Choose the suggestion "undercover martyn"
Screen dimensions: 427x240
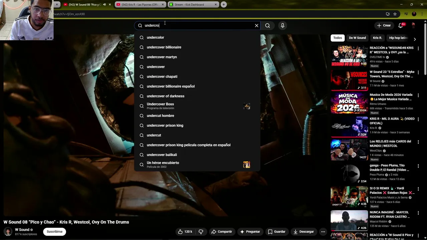tap(197, 57)
